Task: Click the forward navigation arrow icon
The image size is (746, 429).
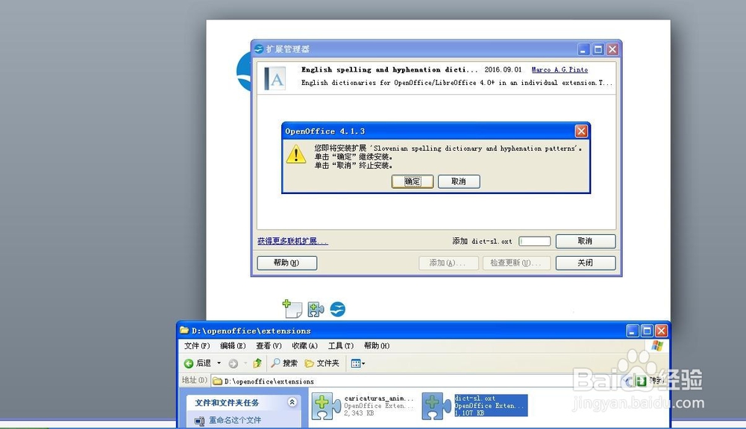Action: 233,364
